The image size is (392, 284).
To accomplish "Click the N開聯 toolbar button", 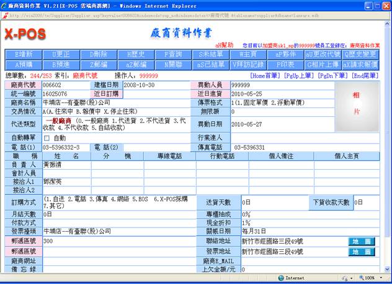I will (x=173, y=63).
